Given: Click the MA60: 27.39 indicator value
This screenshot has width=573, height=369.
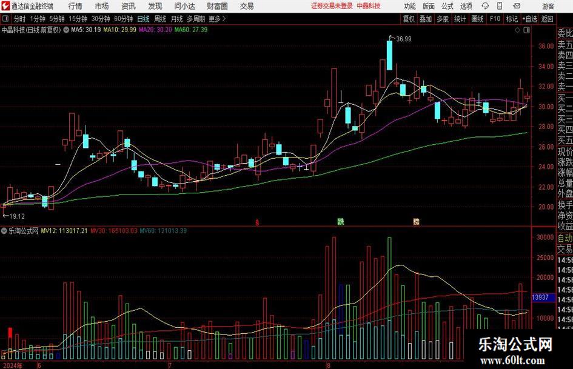Looking at the screenshot, I should (191, 30).
